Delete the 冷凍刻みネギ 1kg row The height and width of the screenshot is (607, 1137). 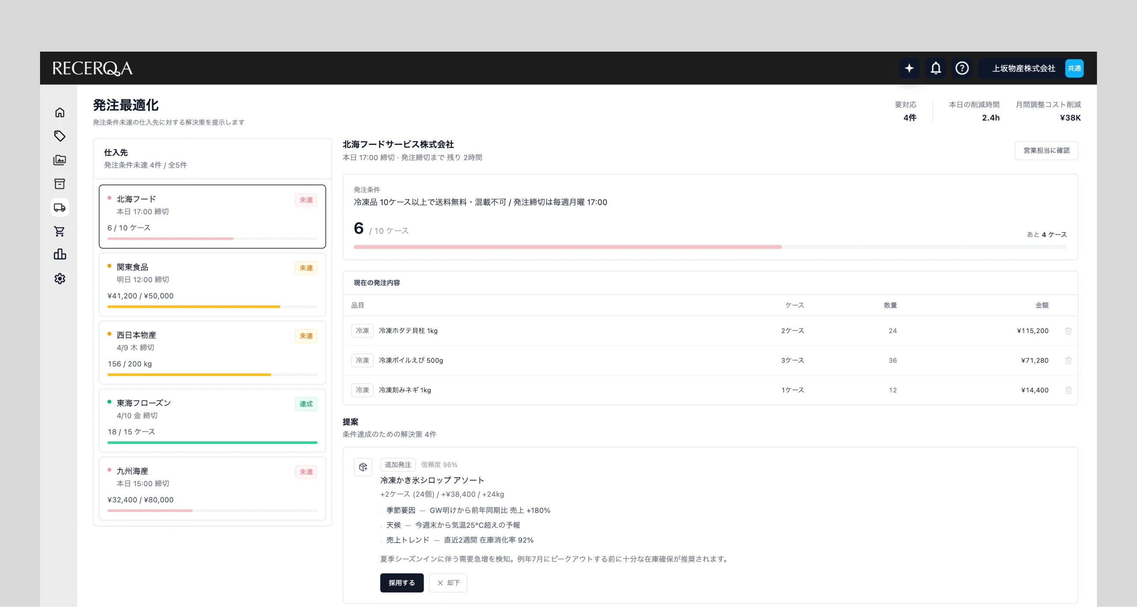click(x=1068, y=390)
